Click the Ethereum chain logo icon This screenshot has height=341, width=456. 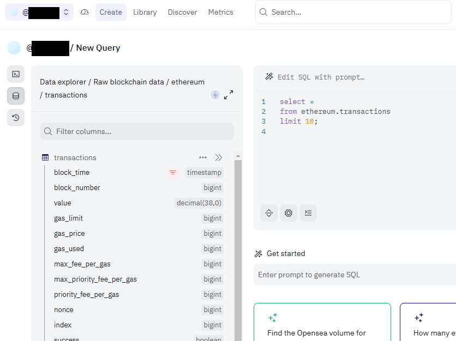215,95
